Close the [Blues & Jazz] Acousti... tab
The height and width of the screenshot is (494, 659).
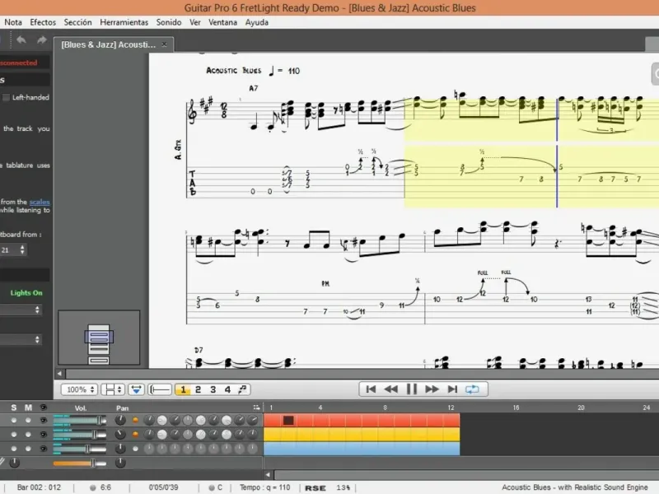164,44
